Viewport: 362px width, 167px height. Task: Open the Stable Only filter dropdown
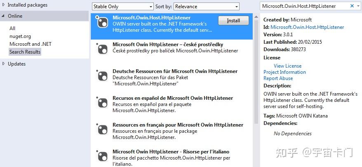[122, 7]
